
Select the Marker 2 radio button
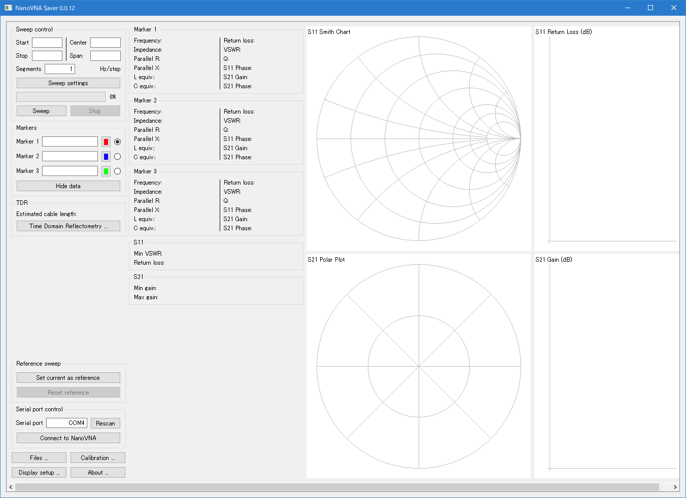click(x=117, y=157)
